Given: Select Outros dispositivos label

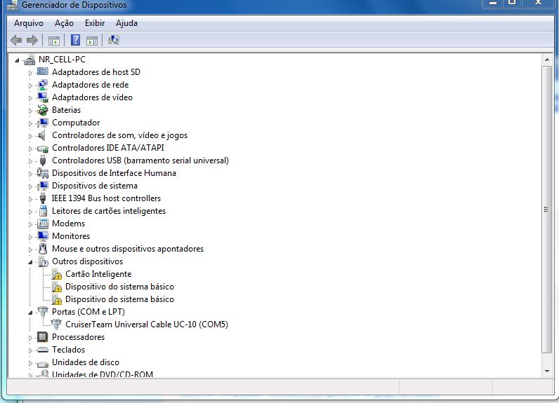Looking at the screenshot, I should (87, 261).
